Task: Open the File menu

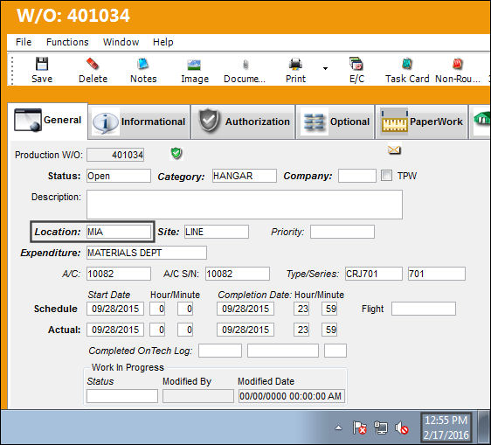Action: coord(24,42)
